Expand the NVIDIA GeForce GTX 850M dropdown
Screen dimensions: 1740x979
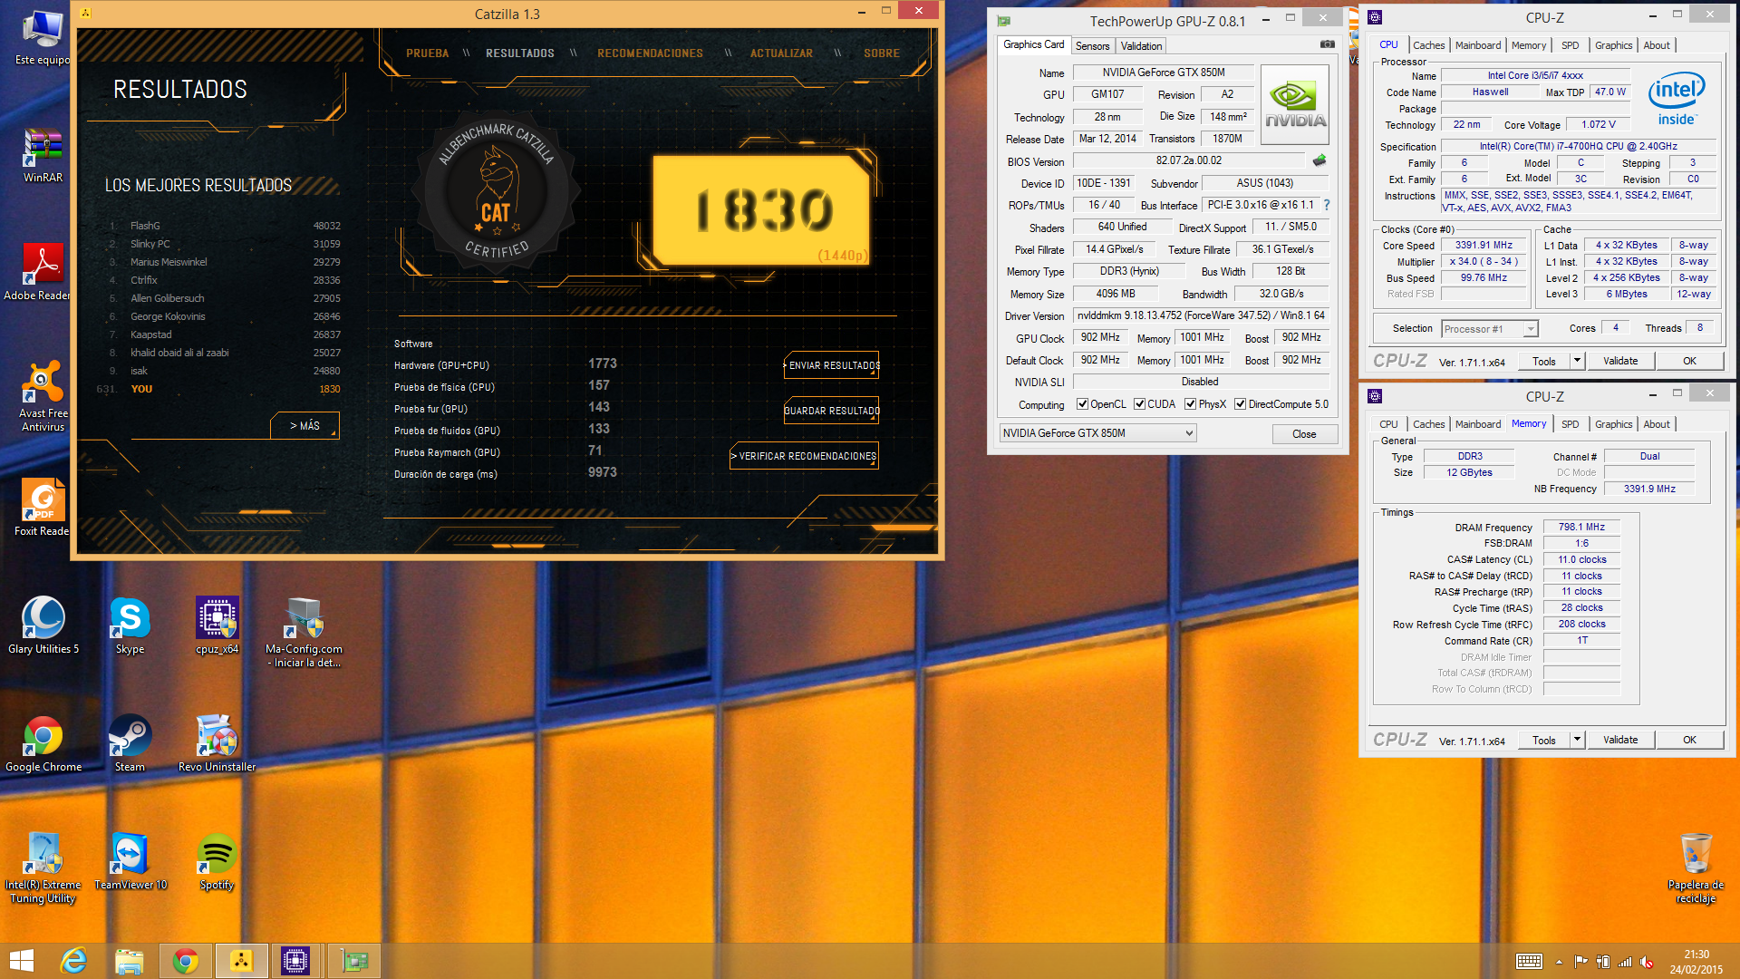(1097, 433)
